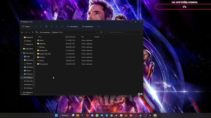Open Telegram from the taskbar

pyautogui.click(x=102, y=115)
